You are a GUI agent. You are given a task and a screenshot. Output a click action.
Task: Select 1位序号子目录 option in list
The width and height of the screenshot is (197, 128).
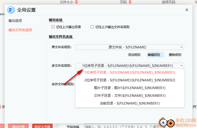(x=130, y=72)
